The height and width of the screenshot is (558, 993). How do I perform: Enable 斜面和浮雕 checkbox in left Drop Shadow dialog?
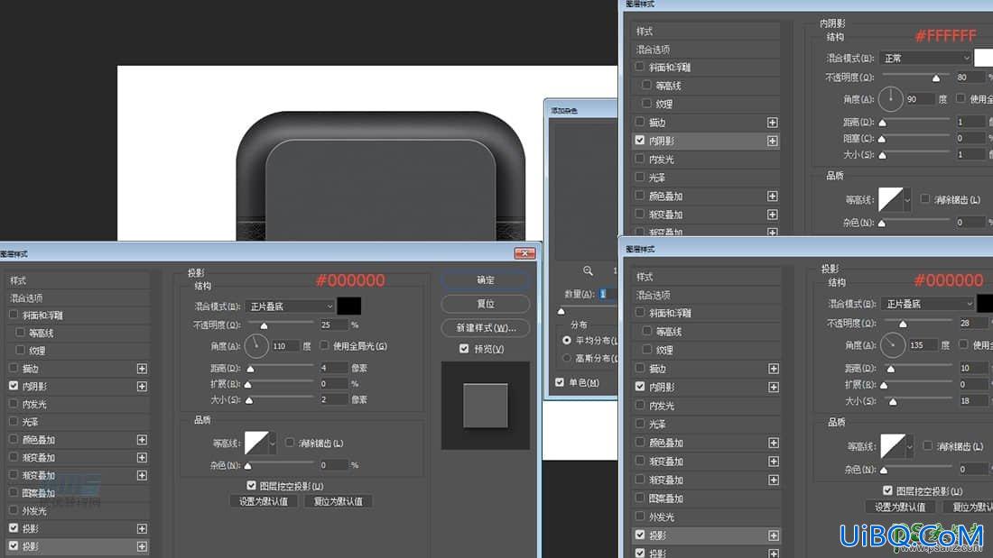(14, 315)
